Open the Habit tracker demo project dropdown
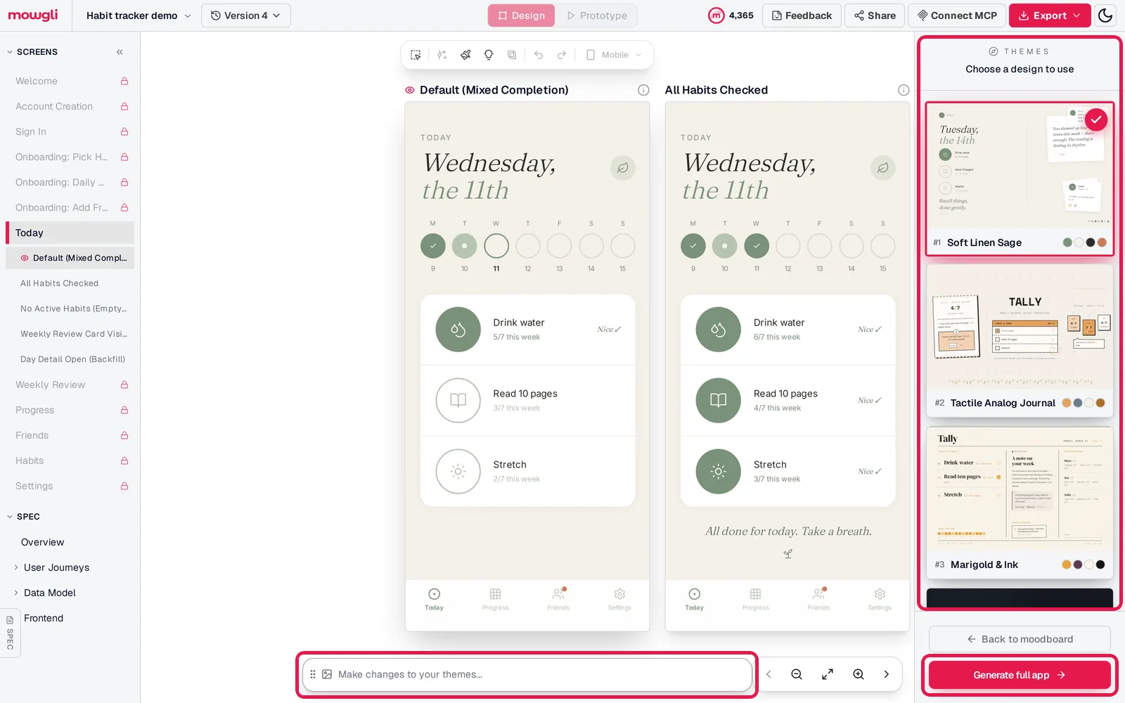 (139, 15)
